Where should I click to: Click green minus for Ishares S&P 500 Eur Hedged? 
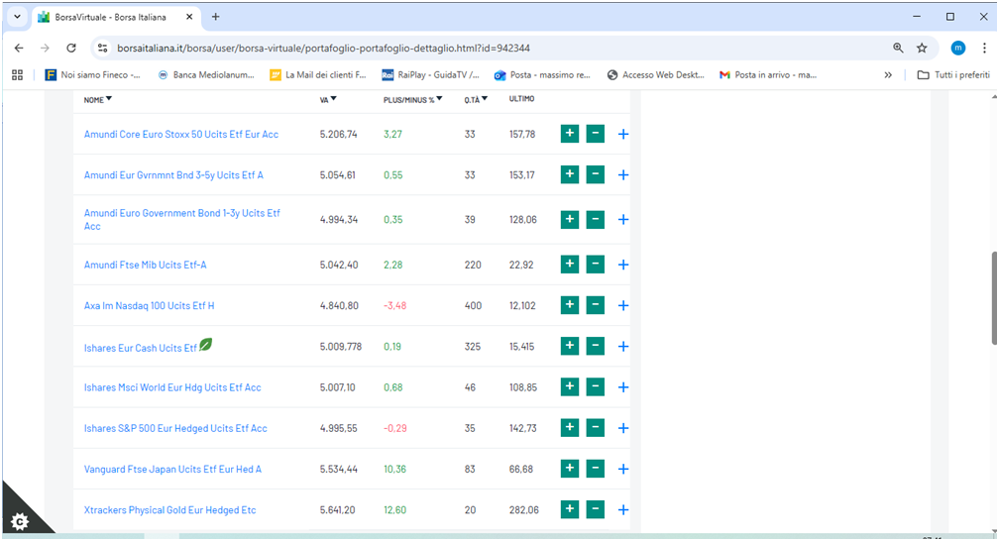[595, 428]
